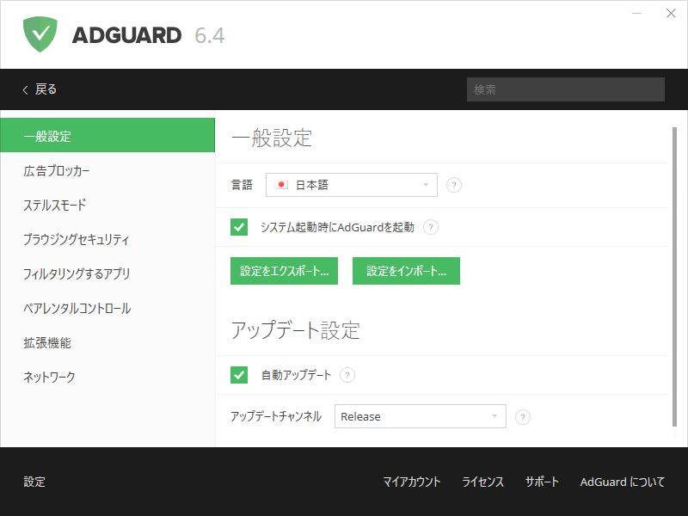Click the 設定をエクスポート button
Viewport: 688px width, 516px height.
pyautogui.click(x=284, y=271)
